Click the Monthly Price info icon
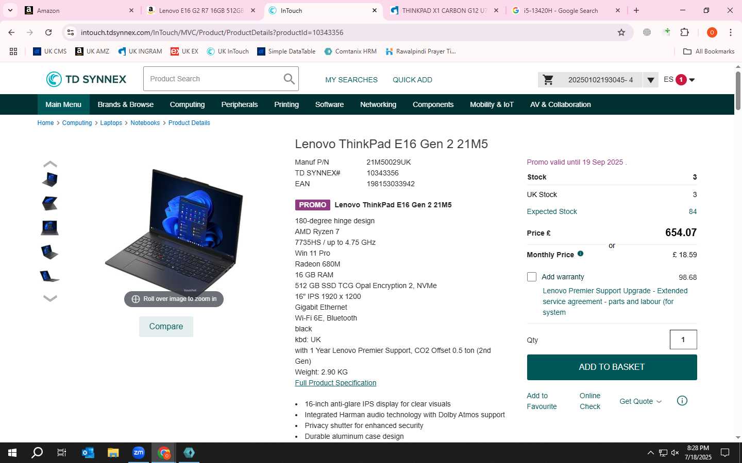 [580, 254]
